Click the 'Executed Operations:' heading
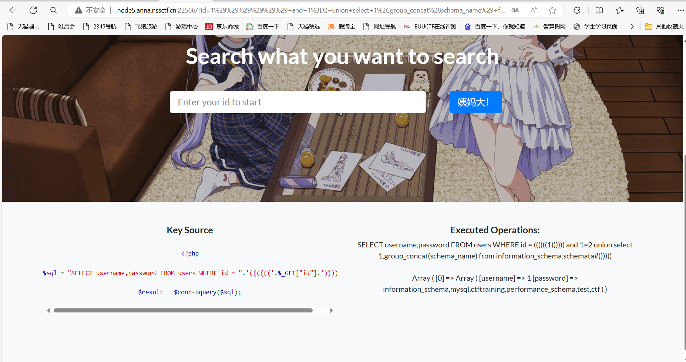The image size is (686, 362). 495,230
